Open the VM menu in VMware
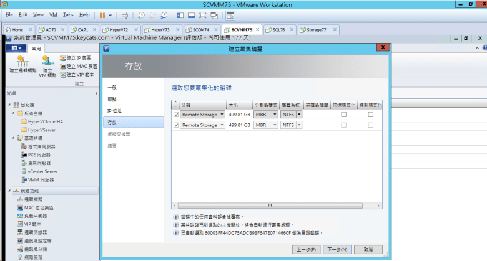The image size is (487, 261). click(x=53, y=14)
